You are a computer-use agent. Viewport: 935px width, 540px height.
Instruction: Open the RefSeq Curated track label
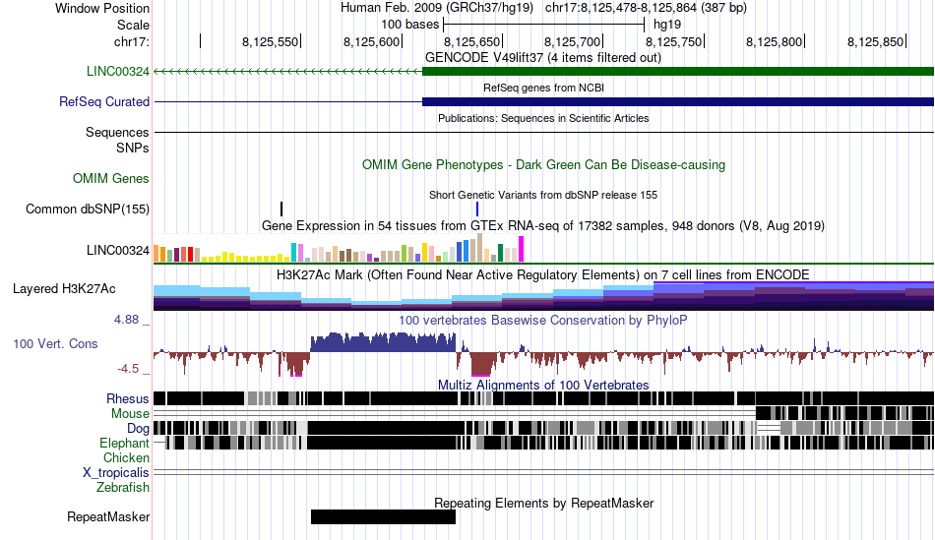pos(104,102)
